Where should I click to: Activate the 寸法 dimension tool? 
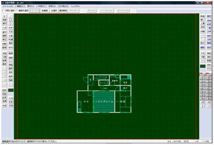(x=10, y=31)
